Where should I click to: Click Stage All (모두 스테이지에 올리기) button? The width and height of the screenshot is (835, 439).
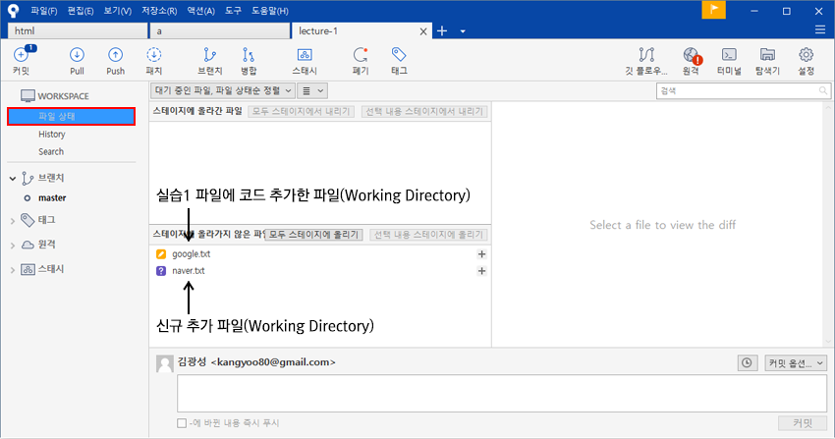(314, 235)
